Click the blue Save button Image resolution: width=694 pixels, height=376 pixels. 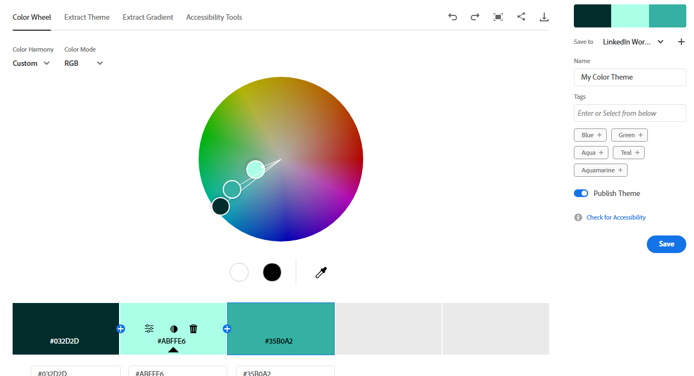(x=666, y=244)
